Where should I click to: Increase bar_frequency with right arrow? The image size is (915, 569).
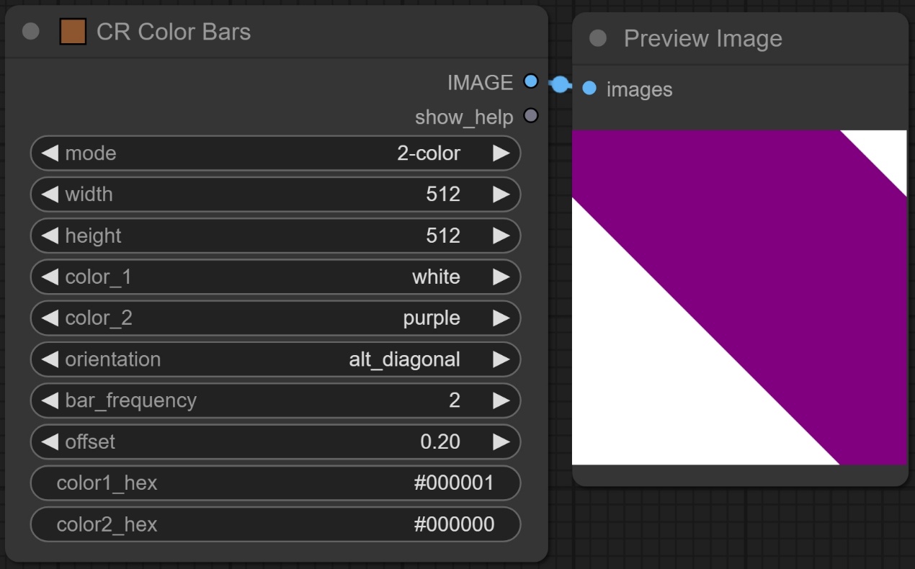pyautogui.click(x=501, y=400)
